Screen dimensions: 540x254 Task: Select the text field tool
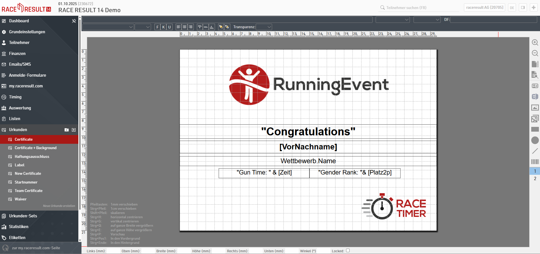pos(535,97)
